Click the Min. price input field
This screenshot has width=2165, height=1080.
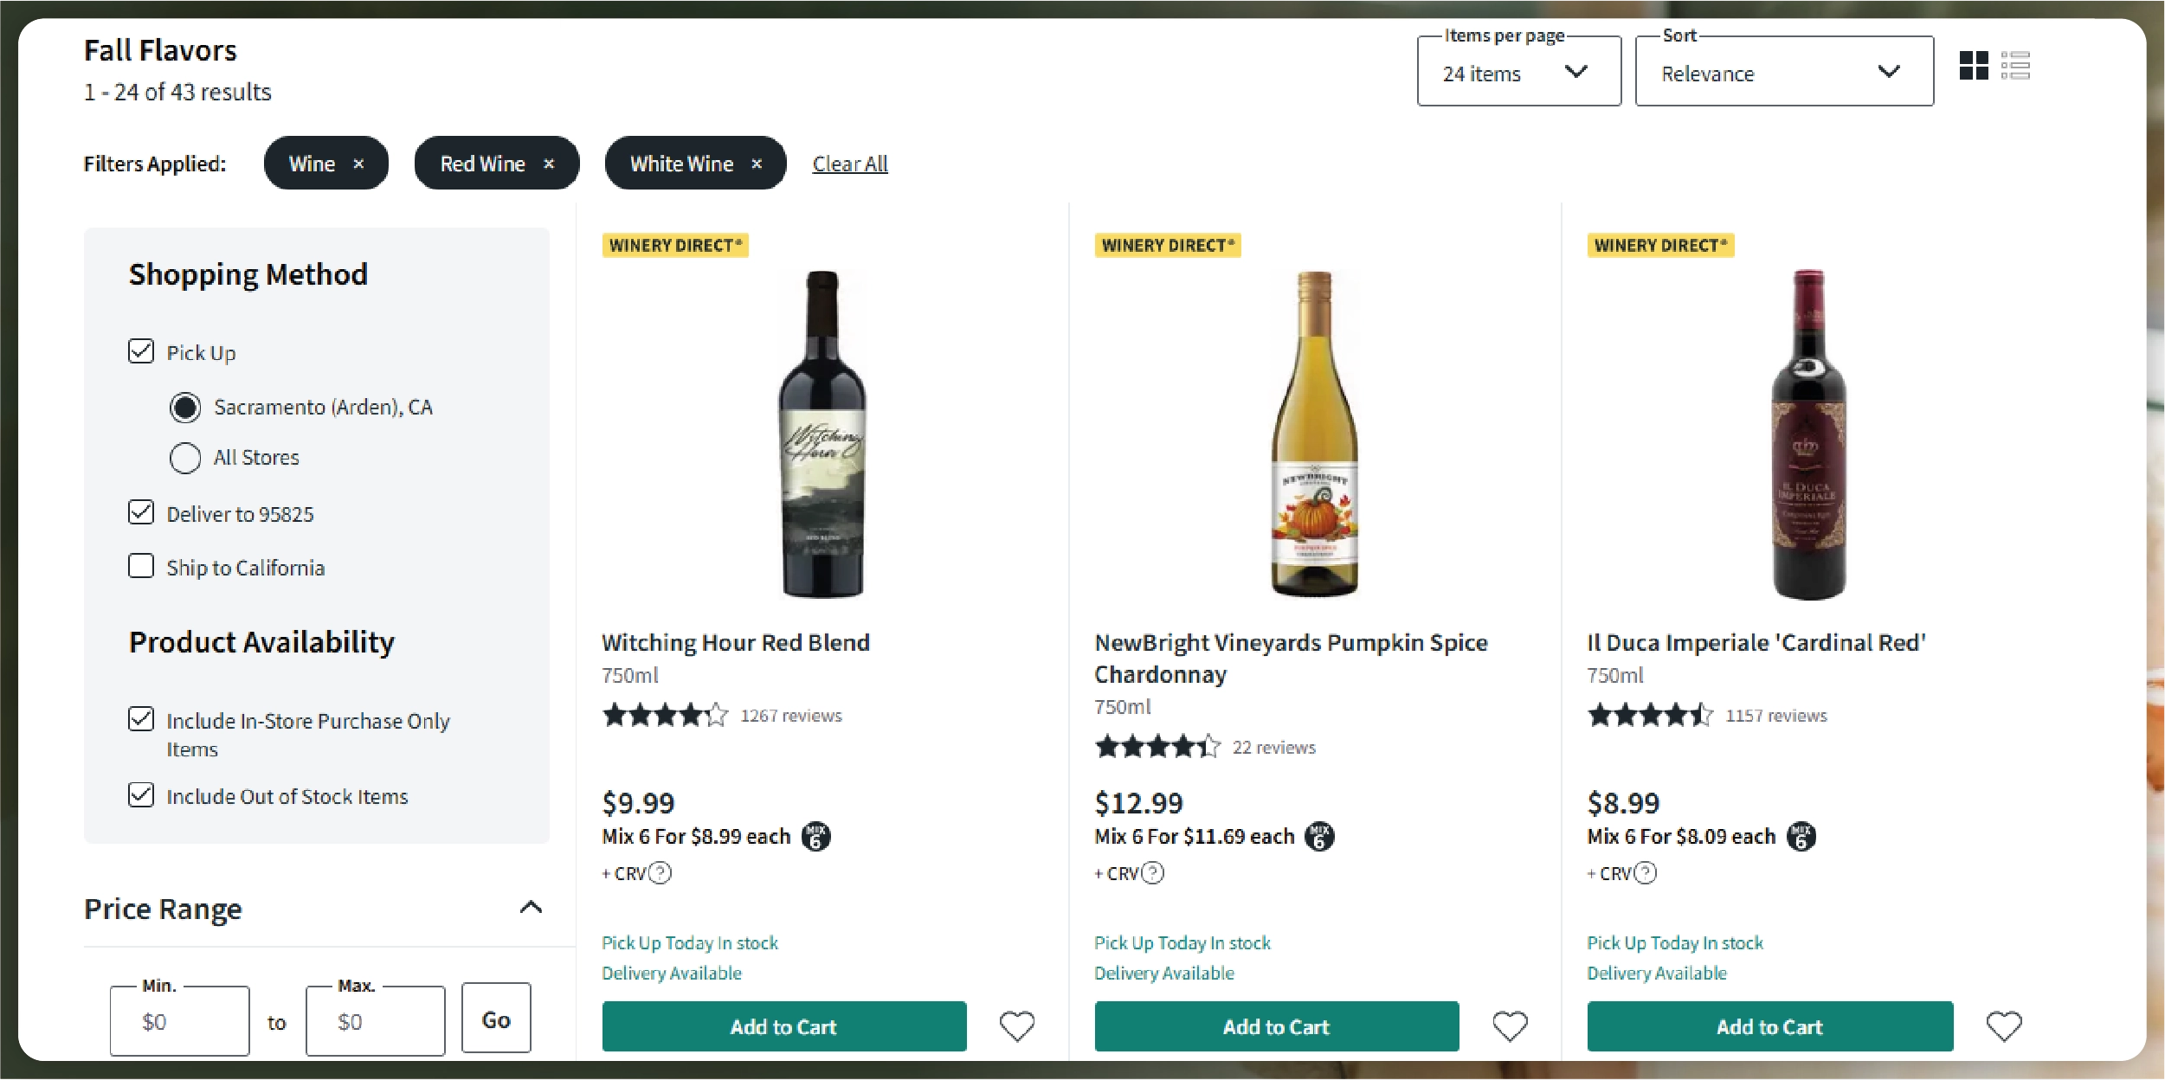click(x=180, y=1021)
